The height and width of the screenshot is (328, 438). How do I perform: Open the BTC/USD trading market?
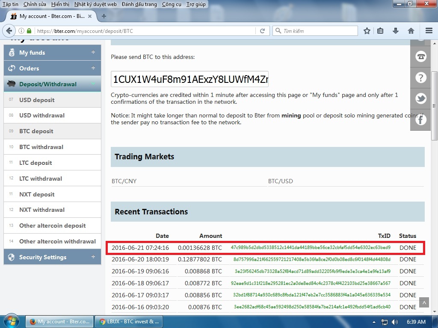(281, 181)
